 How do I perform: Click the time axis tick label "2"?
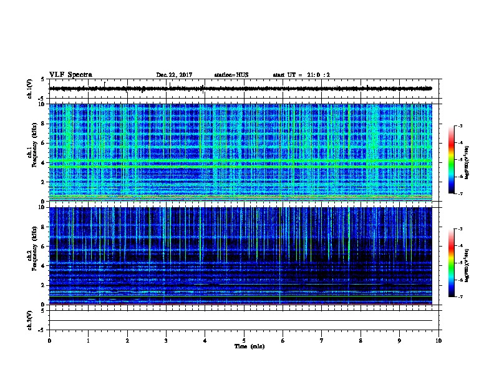pos(127,341)
